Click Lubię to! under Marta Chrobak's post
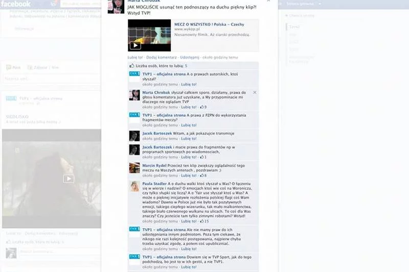This screenshot has width=409, height=272. tap(135, 57)
